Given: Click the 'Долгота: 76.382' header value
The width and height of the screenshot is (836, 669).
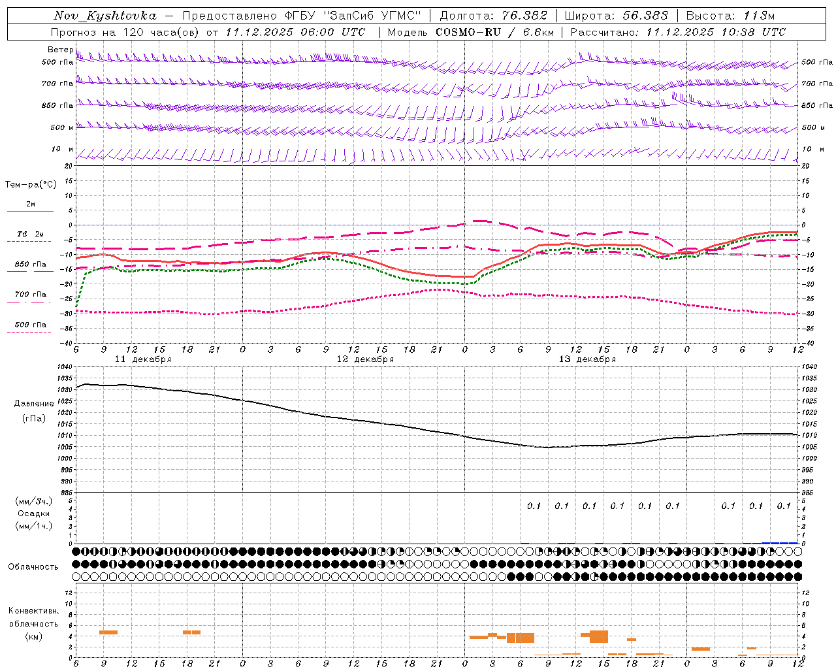Looking at the screenshot, I should point(494,16).
